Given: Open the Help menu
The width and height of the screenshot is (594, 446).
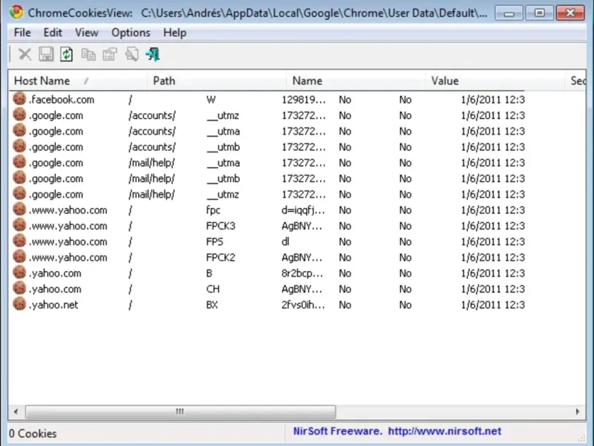Looking at the screenshot, I should [174, 33].
